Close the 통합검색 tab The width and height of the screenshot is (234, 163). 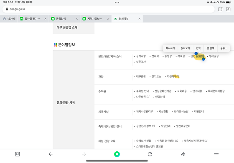click(x=77, y=19)
